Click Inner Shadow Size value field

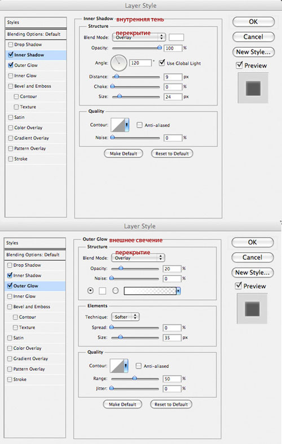pyautogui.click(x=173, y=97)
